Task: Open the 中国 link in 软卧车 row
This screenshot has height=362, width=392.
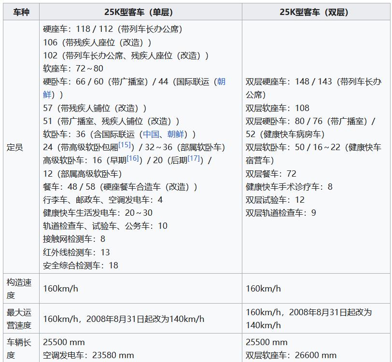Action: (x=151, y=134)
